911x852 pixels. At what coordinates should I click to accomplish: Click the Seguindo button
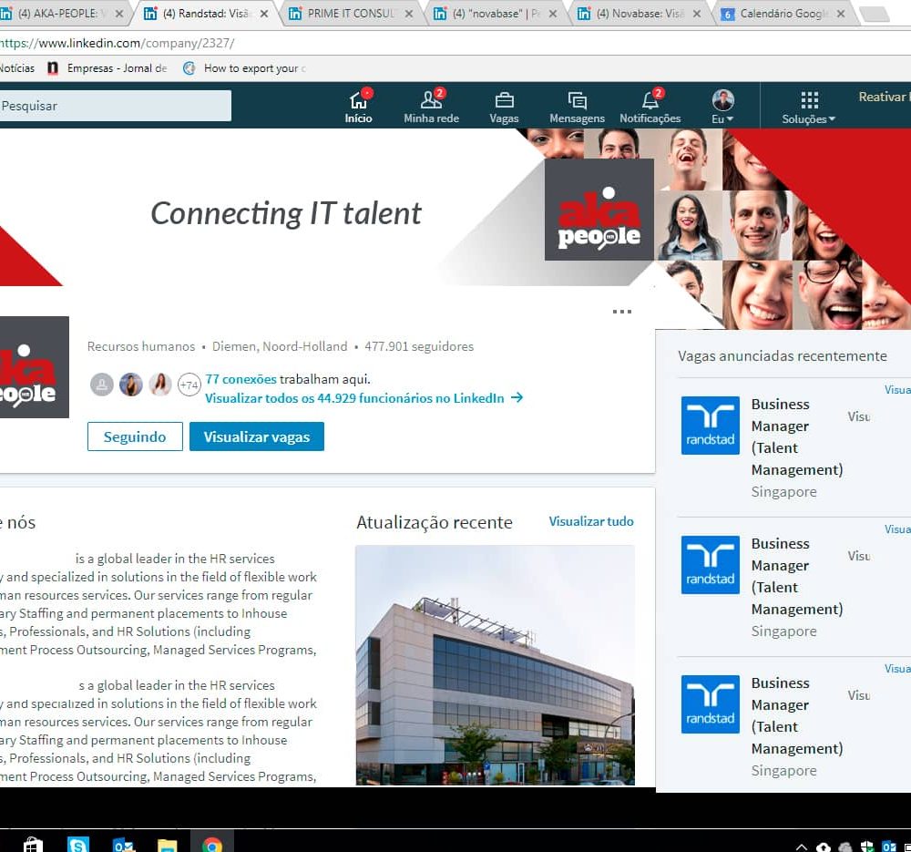[135, 436]
